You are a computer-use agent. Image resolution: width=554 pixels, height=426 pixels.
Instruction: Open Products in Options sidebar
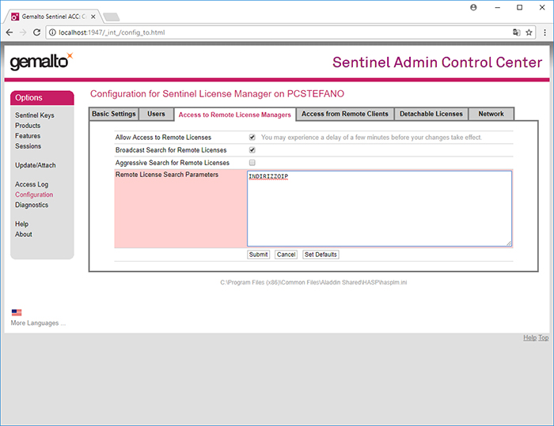[x=28, y=126]
